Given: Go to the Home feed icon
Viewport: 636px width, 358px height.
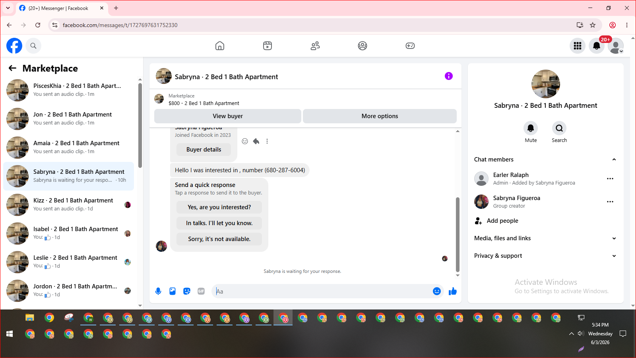Looking at the screenshot, I should point(220,46).
